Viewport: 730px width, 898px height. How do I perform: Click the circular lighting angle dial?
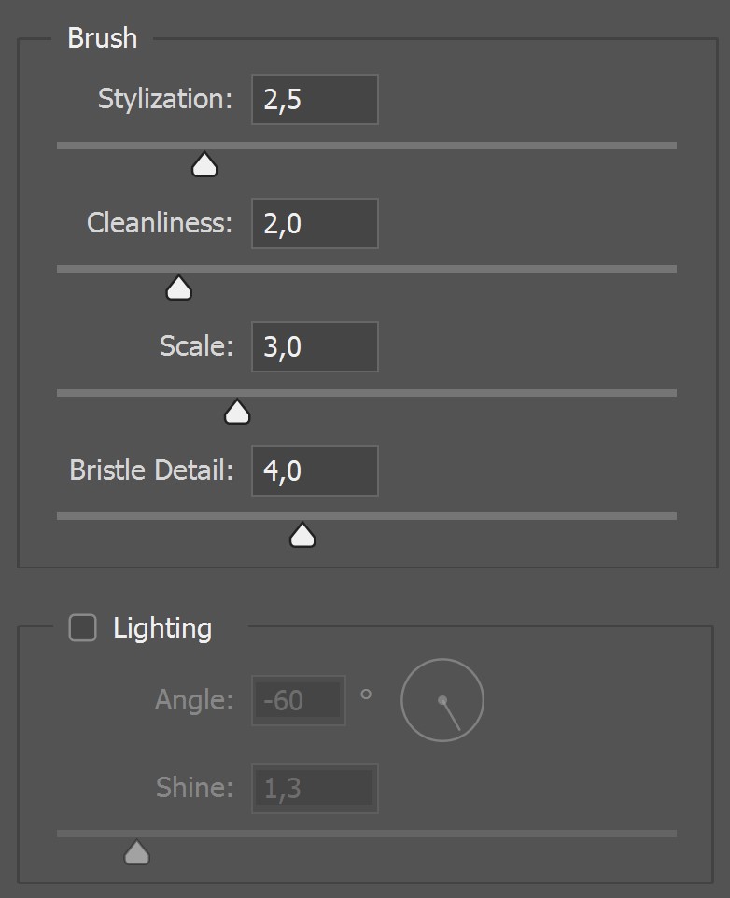pyautogui.click(x=442, y=700)
